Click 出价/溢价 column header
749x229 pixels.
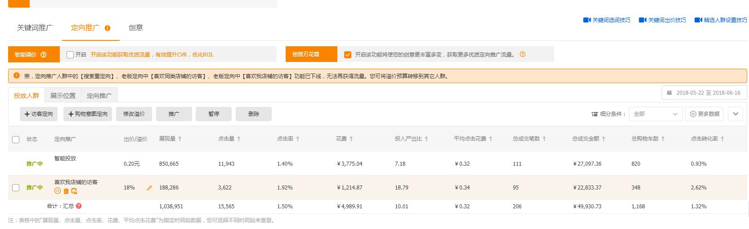coord(135,139)
